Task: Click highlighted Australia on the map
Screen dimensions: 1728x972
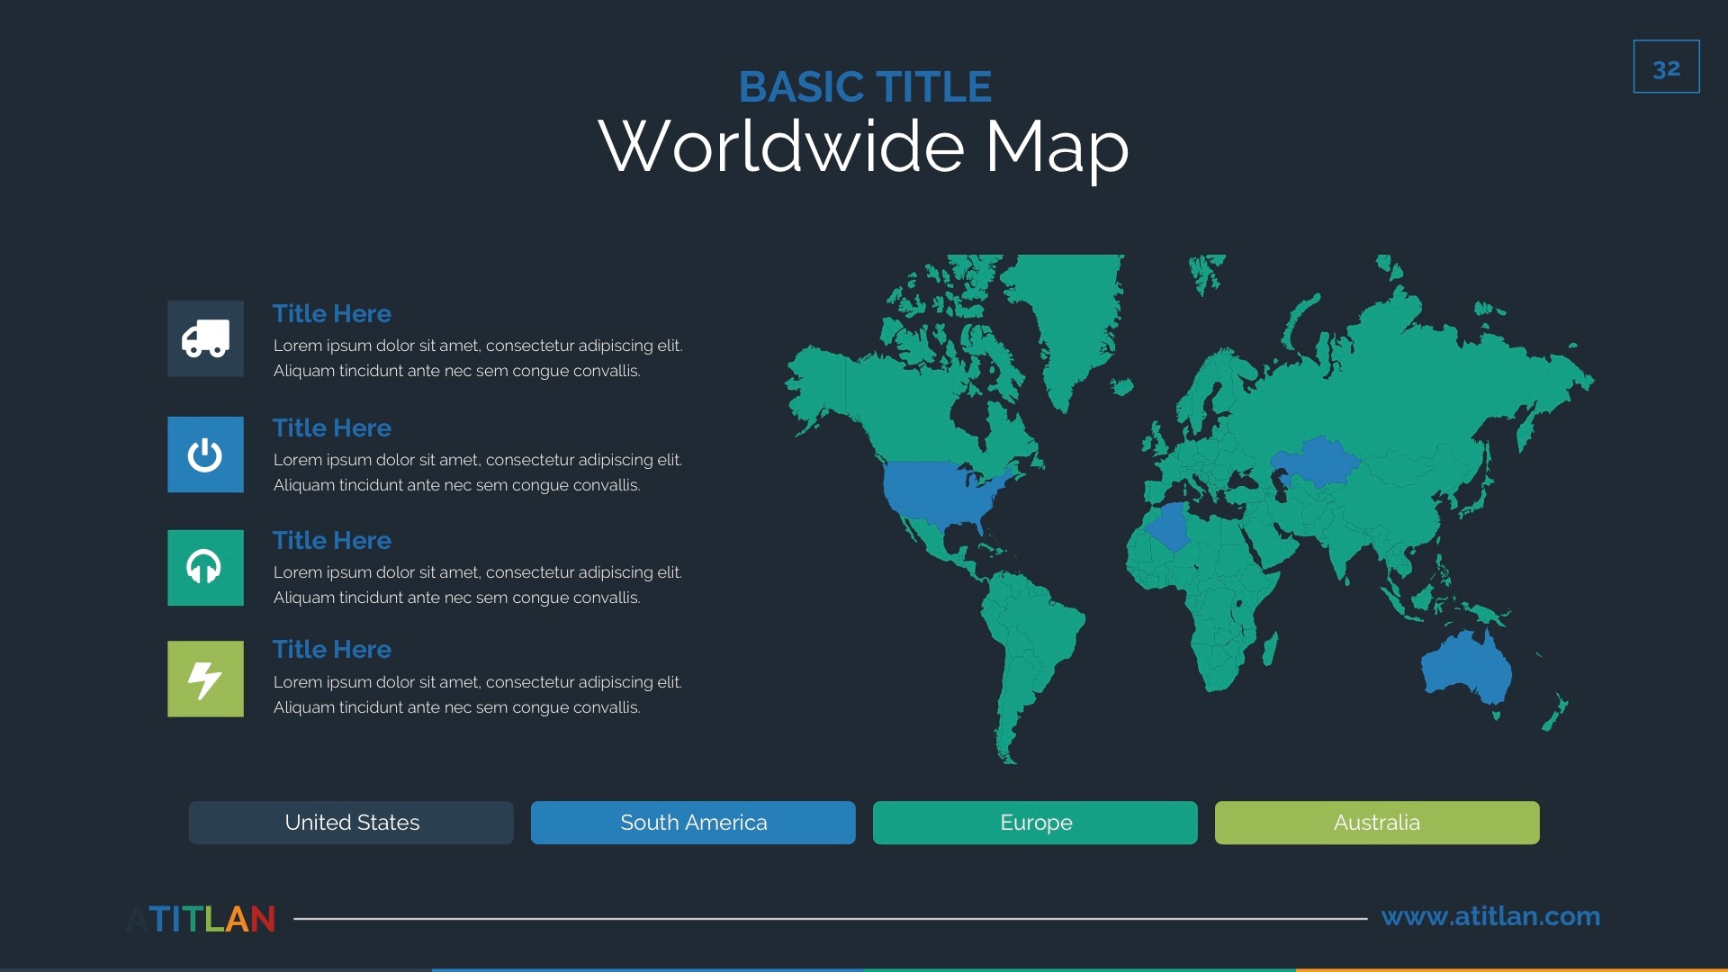Action: click(1467, 668)
